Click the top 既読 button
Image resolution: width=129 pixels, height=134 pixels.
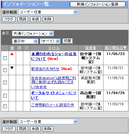click(23, 20)
